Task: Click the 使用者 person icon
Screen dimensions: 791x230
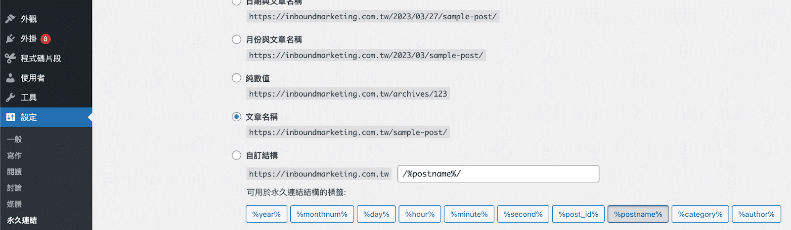Action: click(10, 78)
